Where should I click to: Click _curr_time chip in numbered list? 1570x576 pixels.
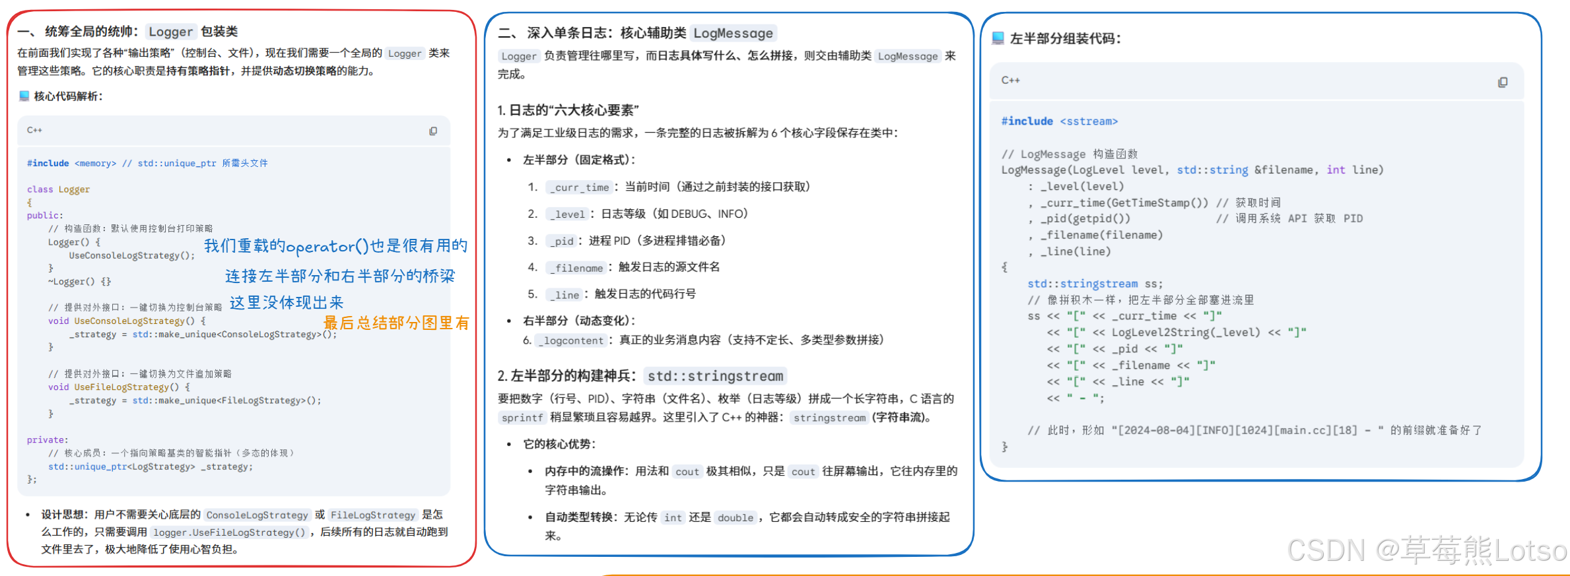tap(580, 187)
